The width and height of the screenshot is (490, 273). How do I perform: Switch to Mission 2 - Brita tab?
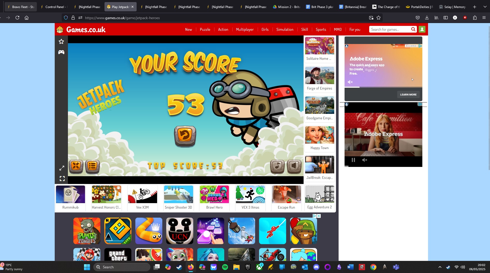pos(286,7)
